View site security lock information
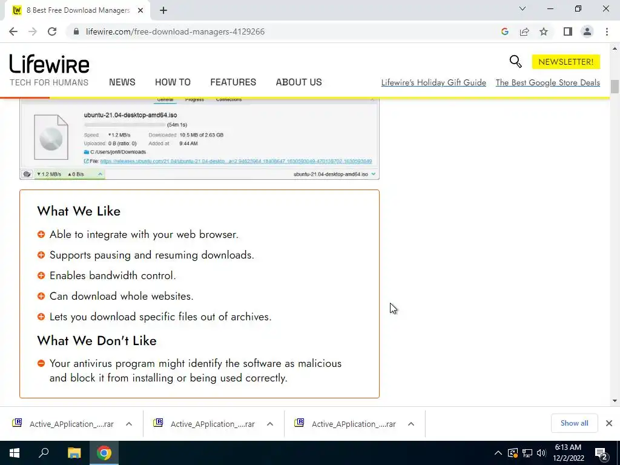Viewport: 620px width, 465px height. click(76, 31)
